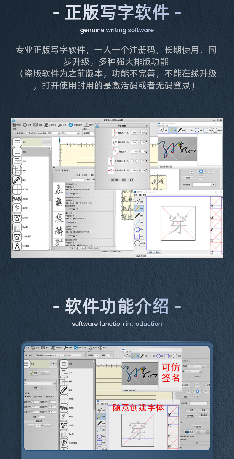This screenshot has height=459, width=234.
Task: Select 竖向右到左 radio in lower screenshot
Action: click(33, 396)
